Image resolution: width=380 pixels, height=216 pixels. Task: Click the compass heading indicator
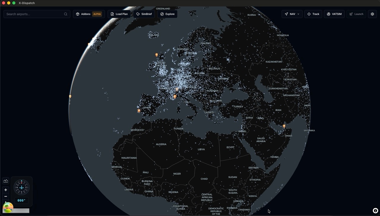[x=22, y=187]
